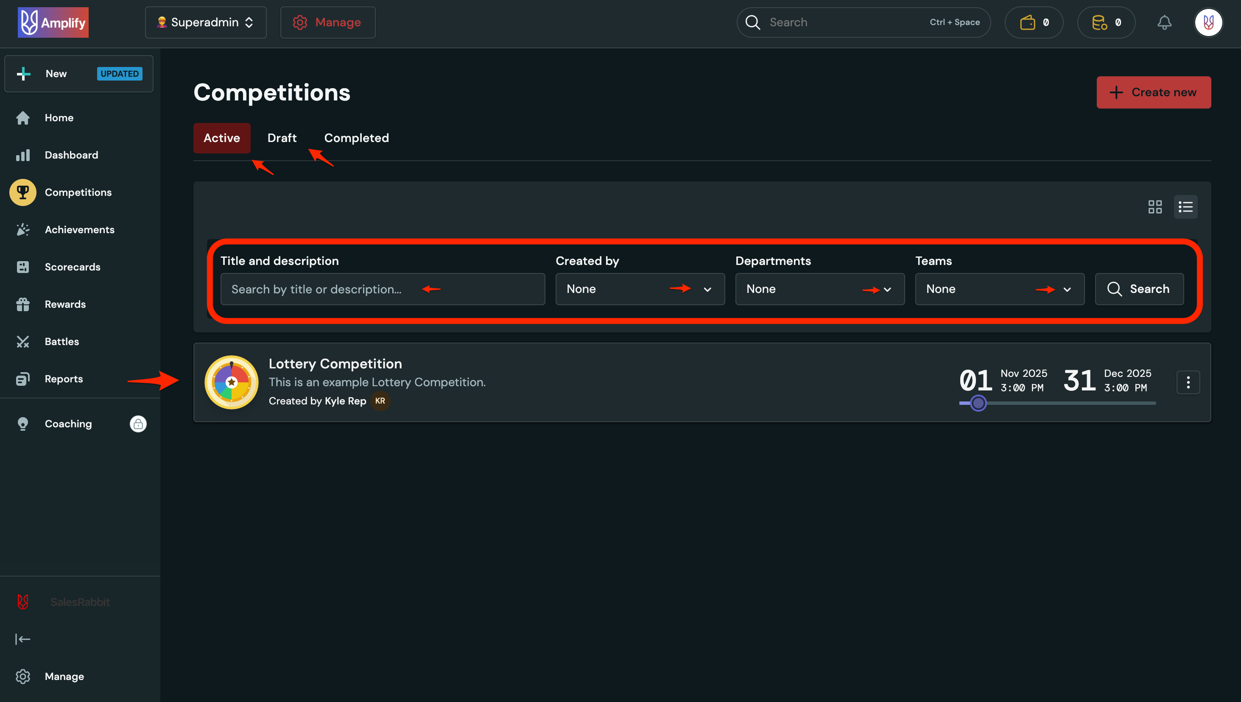Switch to the Draft tab
The height and width of the screenshot is (702, 1241).
coord(282,138)
